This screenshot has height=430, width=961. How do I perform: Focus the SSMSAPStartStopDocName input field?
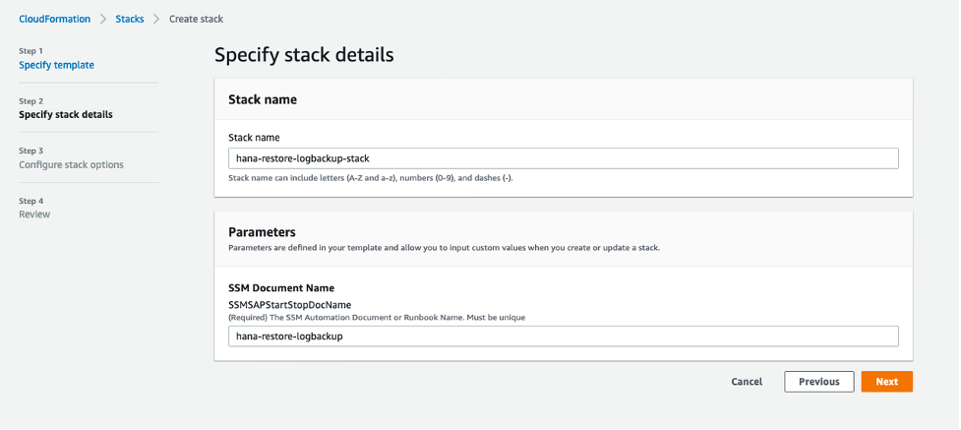coord(563,337)
